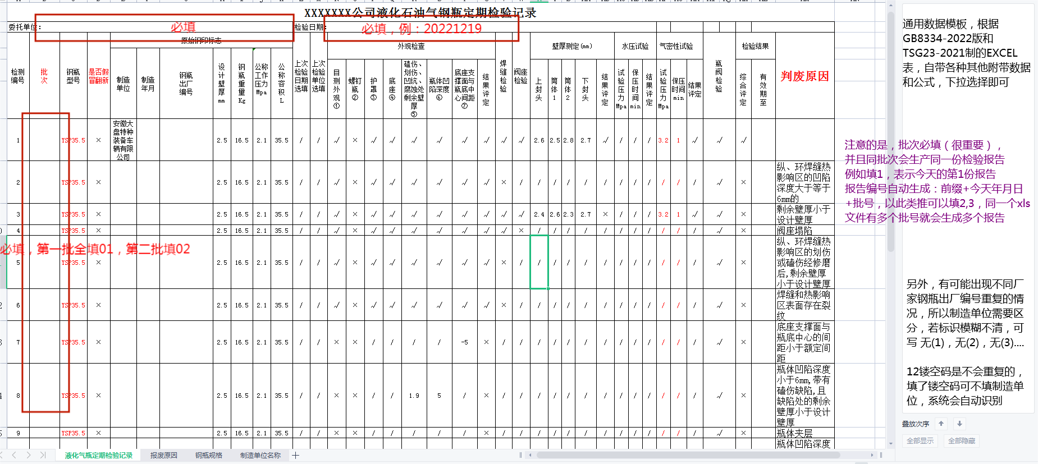Select the sheet title cell 液化石油气钢瓶定期检验记录
Screen dimensions: 1038x464
click(420, 13)
